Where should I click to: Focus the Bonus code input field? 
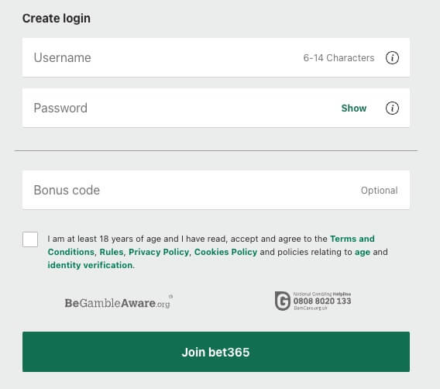pos(216,190)
